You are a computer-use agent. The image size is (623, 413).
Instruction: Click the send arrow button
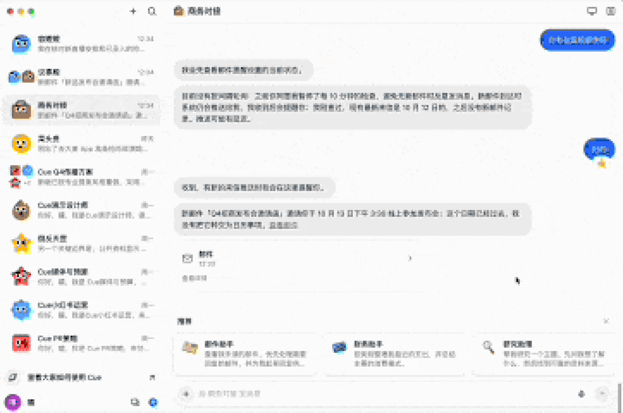[x=602, y=394]
